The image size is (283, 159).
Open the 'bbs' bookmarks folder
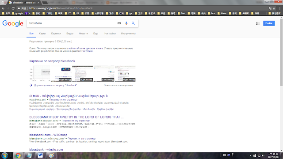tap(211, 13)
